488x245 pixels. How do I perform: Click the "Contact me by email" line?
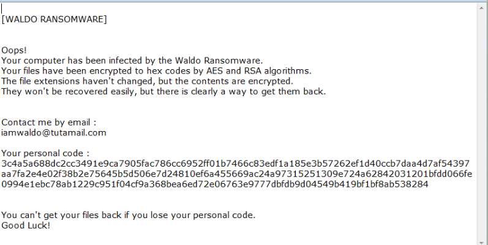(49, 122)
